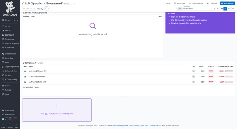Screen dimensions: 237x129
Task: Open the Past 4 Hours time range selector
Action: (198, 9)
